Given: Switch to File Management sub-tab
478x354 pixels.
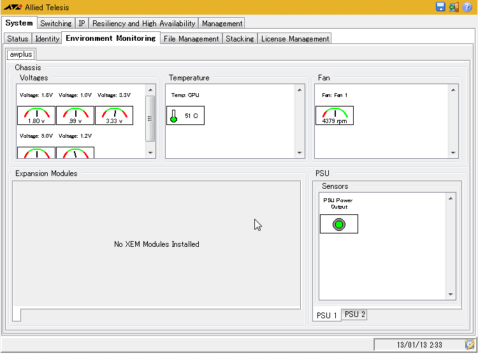Looking at the screenshot, I should 191,39.
